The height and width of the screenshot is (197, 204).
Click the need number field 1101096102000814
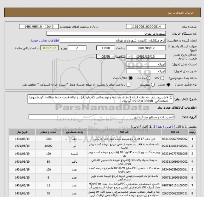(x=146, y=27)
